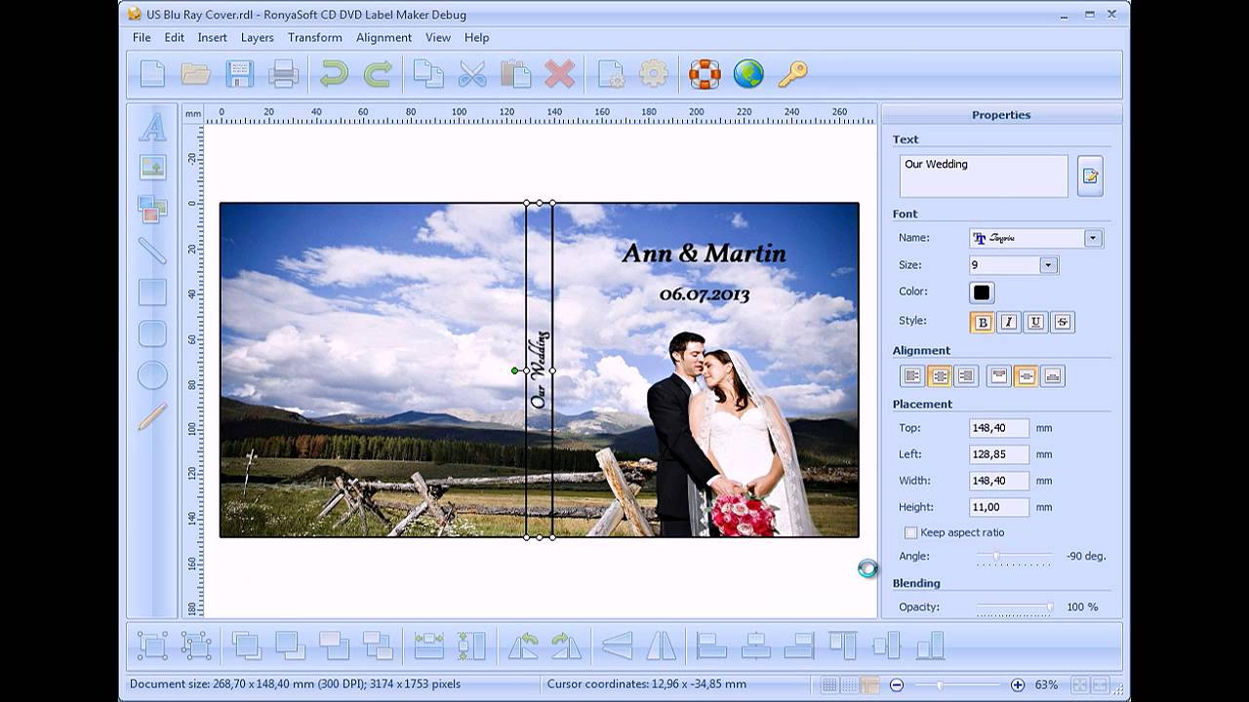Select the Text tool
Image resolution: width=1249 pixels, height=702 pixels.
click(151, 128)
